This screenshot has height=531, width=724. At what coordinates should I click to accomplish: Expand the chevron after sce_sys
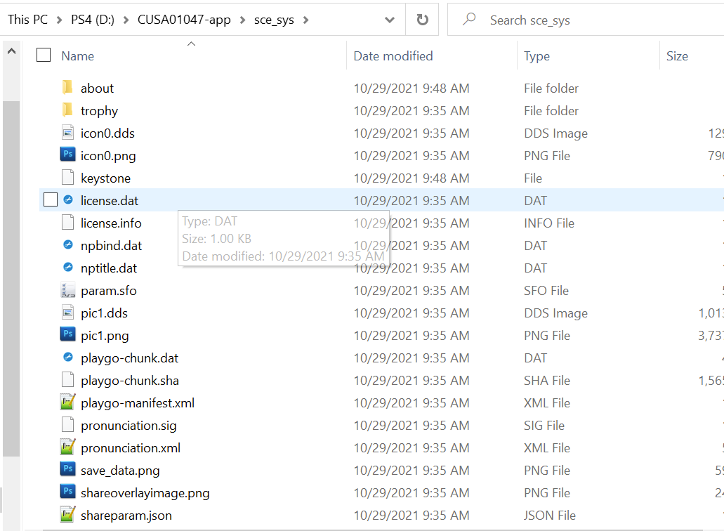tap(305, 20)
